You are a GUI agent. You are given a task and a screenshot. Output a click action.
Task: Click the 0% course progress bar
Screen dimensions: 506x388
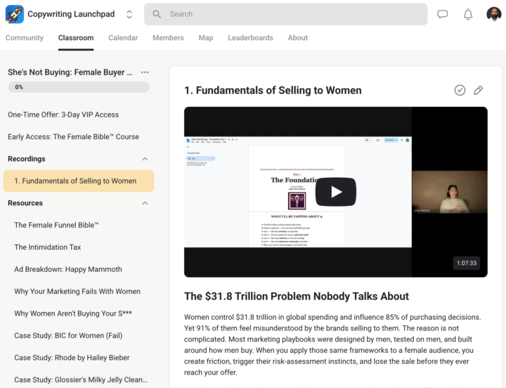pyautogui.click(x=79, y=87)
